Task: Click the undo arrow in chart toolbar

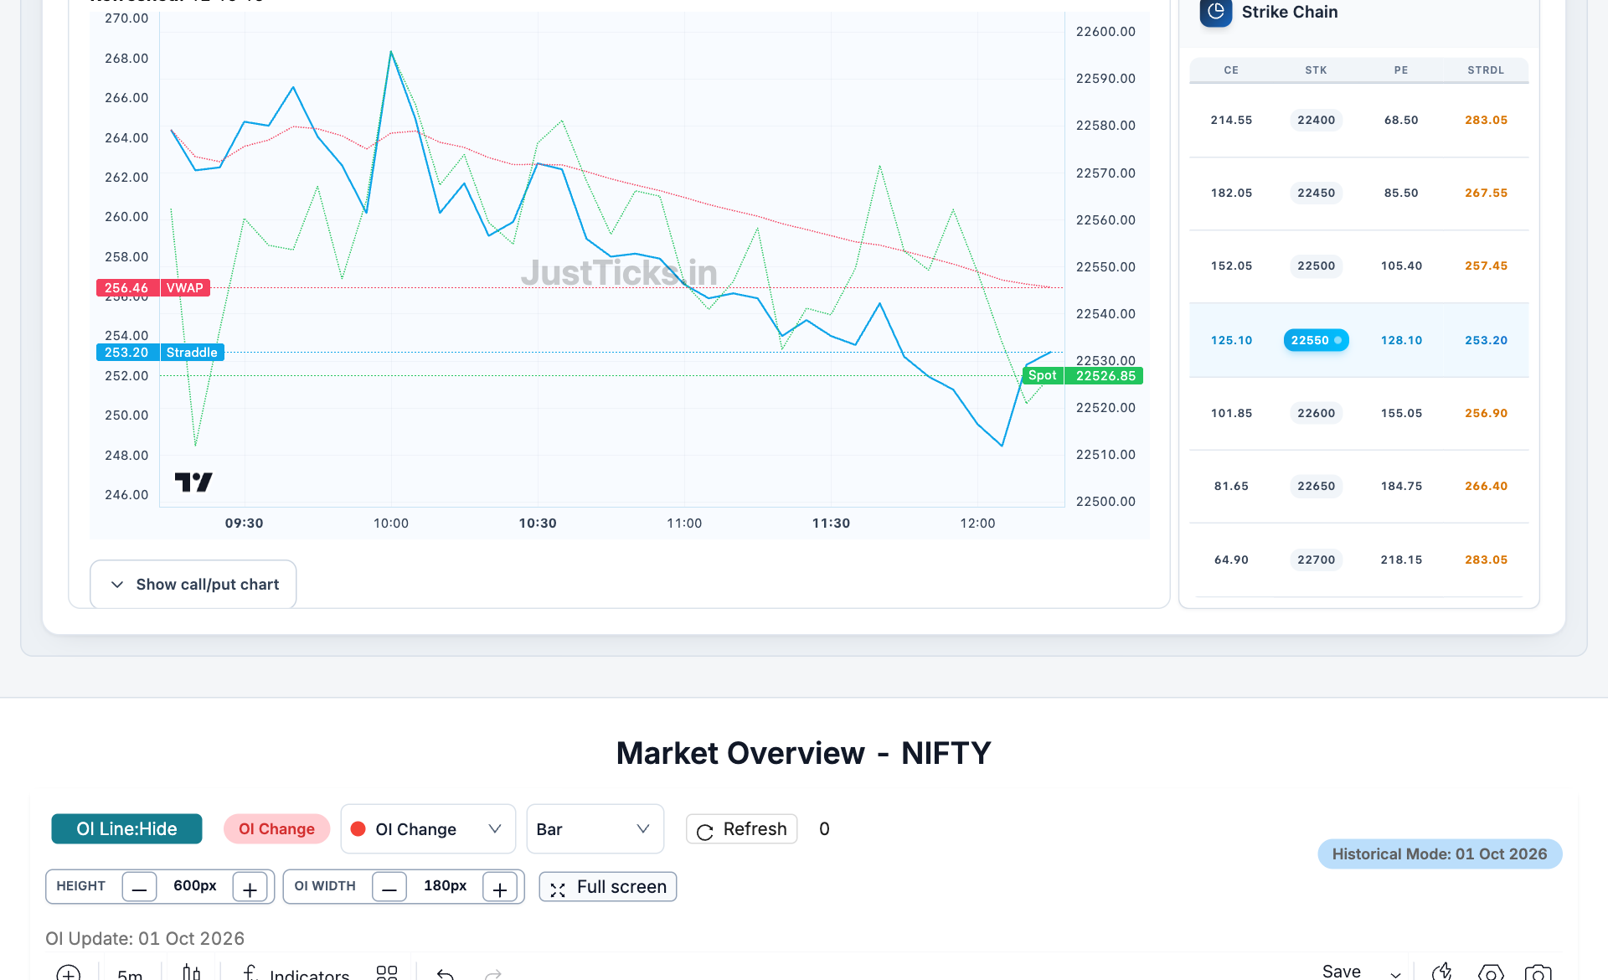Action: click(x=446, y=973)
